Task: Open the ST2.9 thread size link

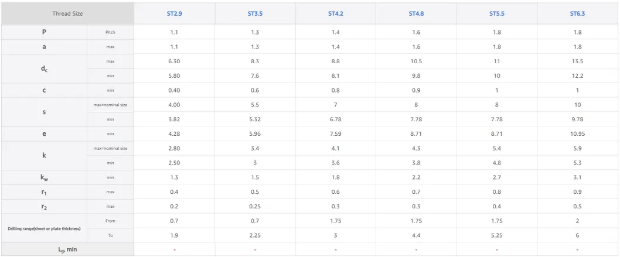Action: click(174, 13)
